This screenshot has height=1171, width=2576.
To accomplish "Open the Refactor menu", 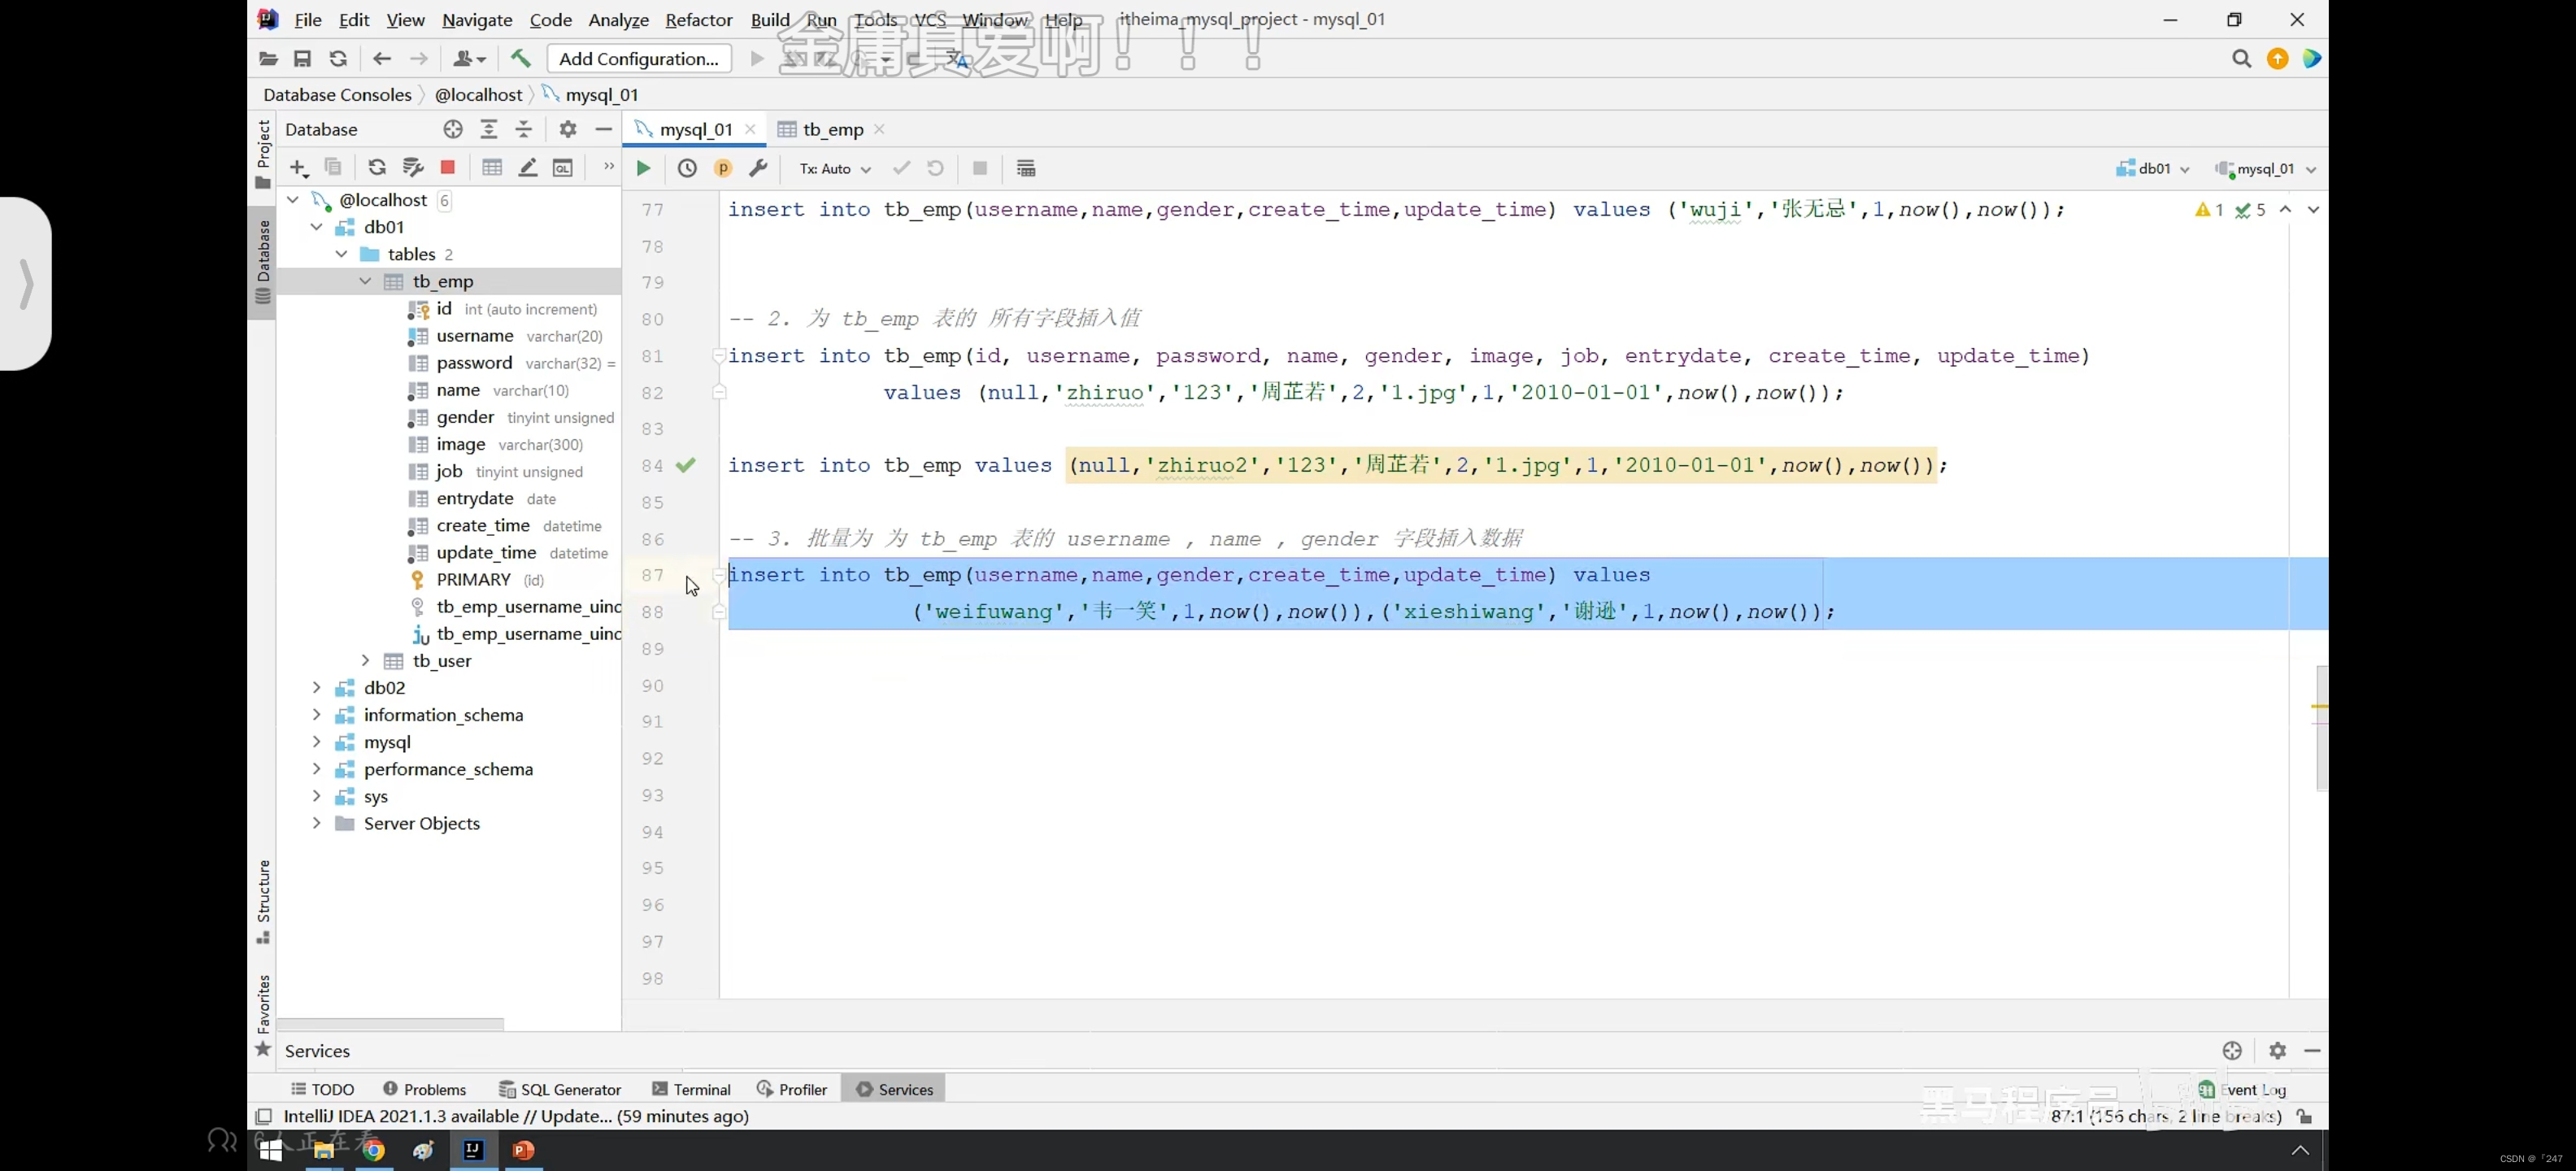I will (698, 19).
